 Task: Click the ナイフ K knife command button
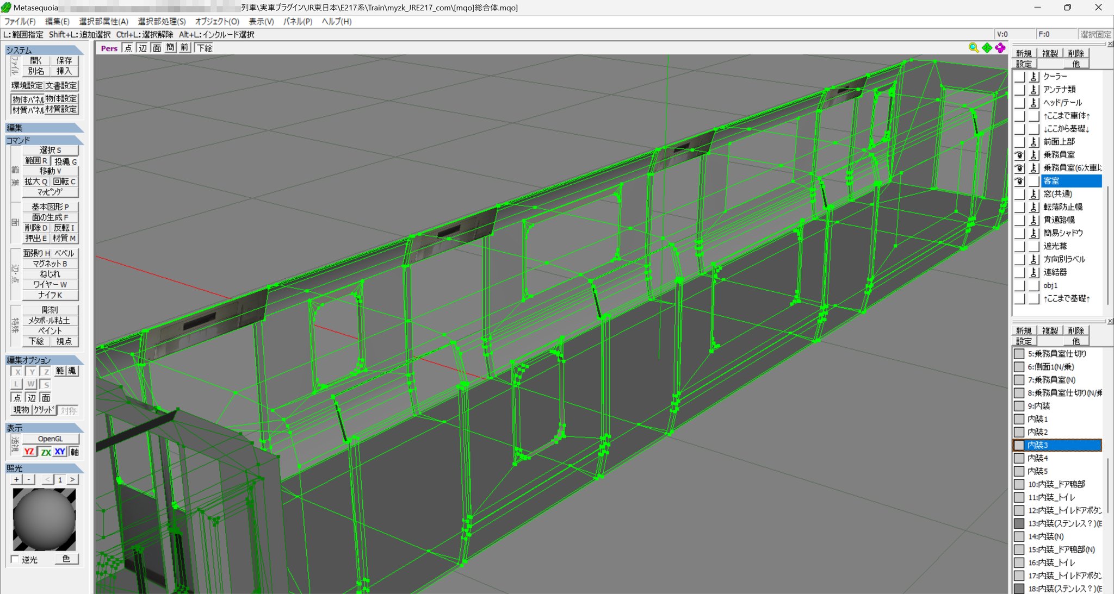[50, 295]
